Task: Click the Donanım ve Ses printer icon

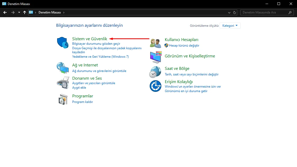Action: 63,83
